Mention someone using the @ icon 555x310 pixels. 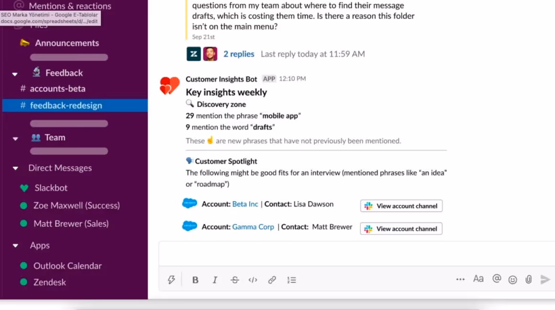click(497, 279)
